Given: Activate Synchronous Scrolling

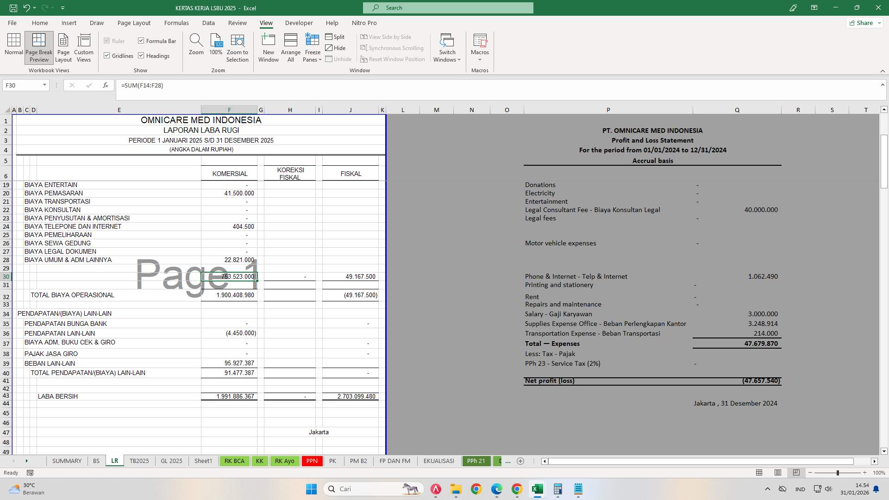Looking at the screenshot, I should tap(393, 48).
